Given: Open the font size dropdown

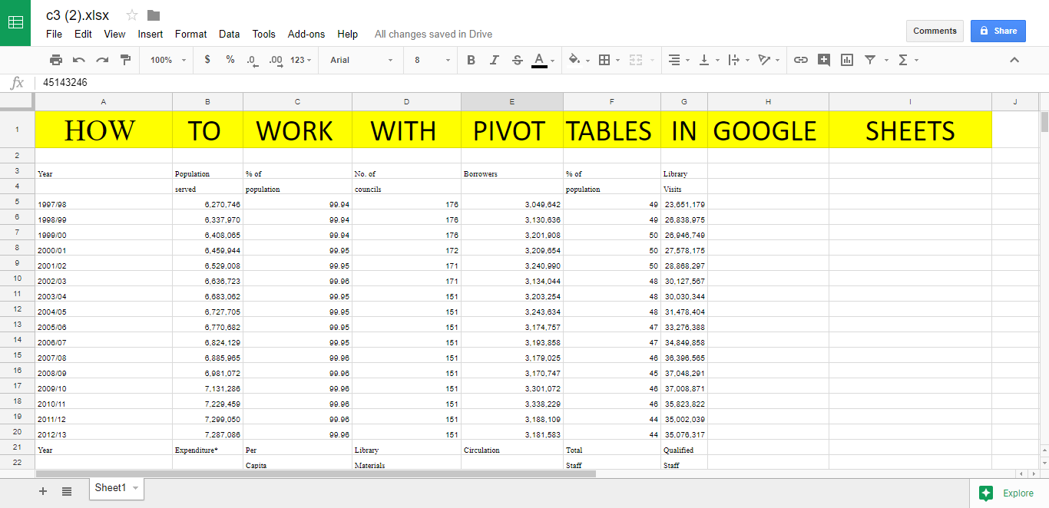Looking at the screenshot, I should click(x=430, y=60).
